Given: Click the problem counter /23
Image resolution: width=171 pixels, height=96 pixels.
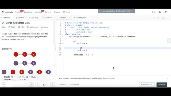Looking at the screenshot, I should (45, 85).
